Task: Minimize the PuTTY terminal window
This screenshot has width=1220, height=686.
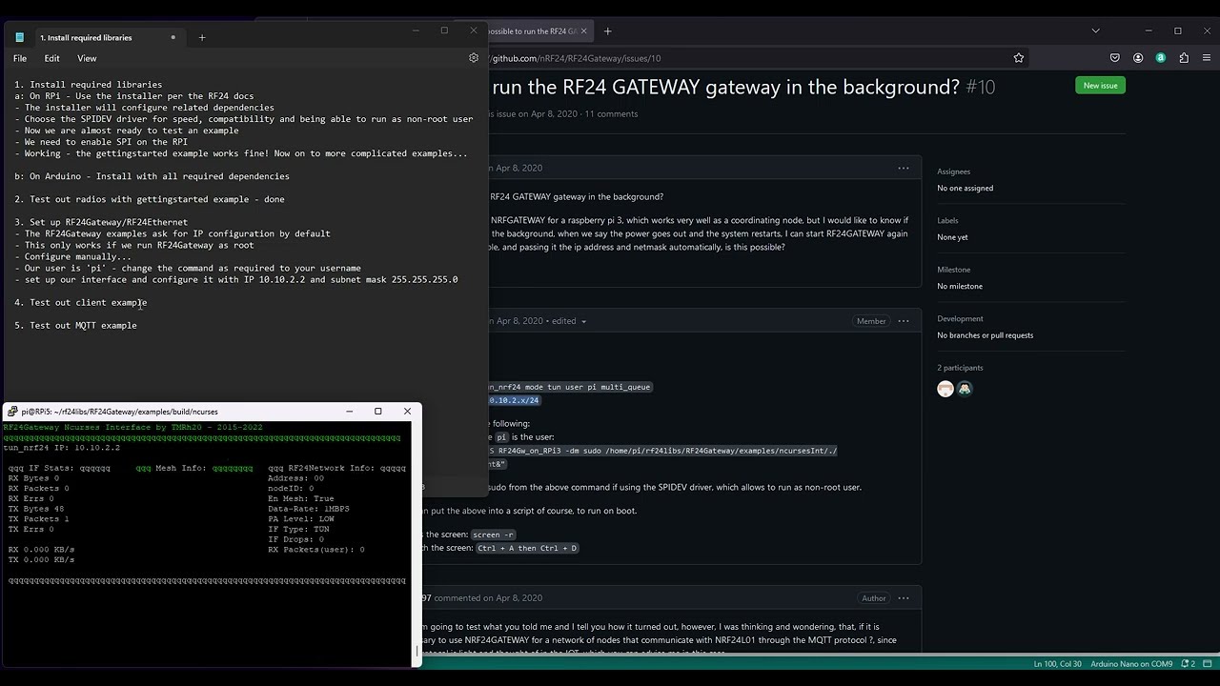Action: [349, 412]
